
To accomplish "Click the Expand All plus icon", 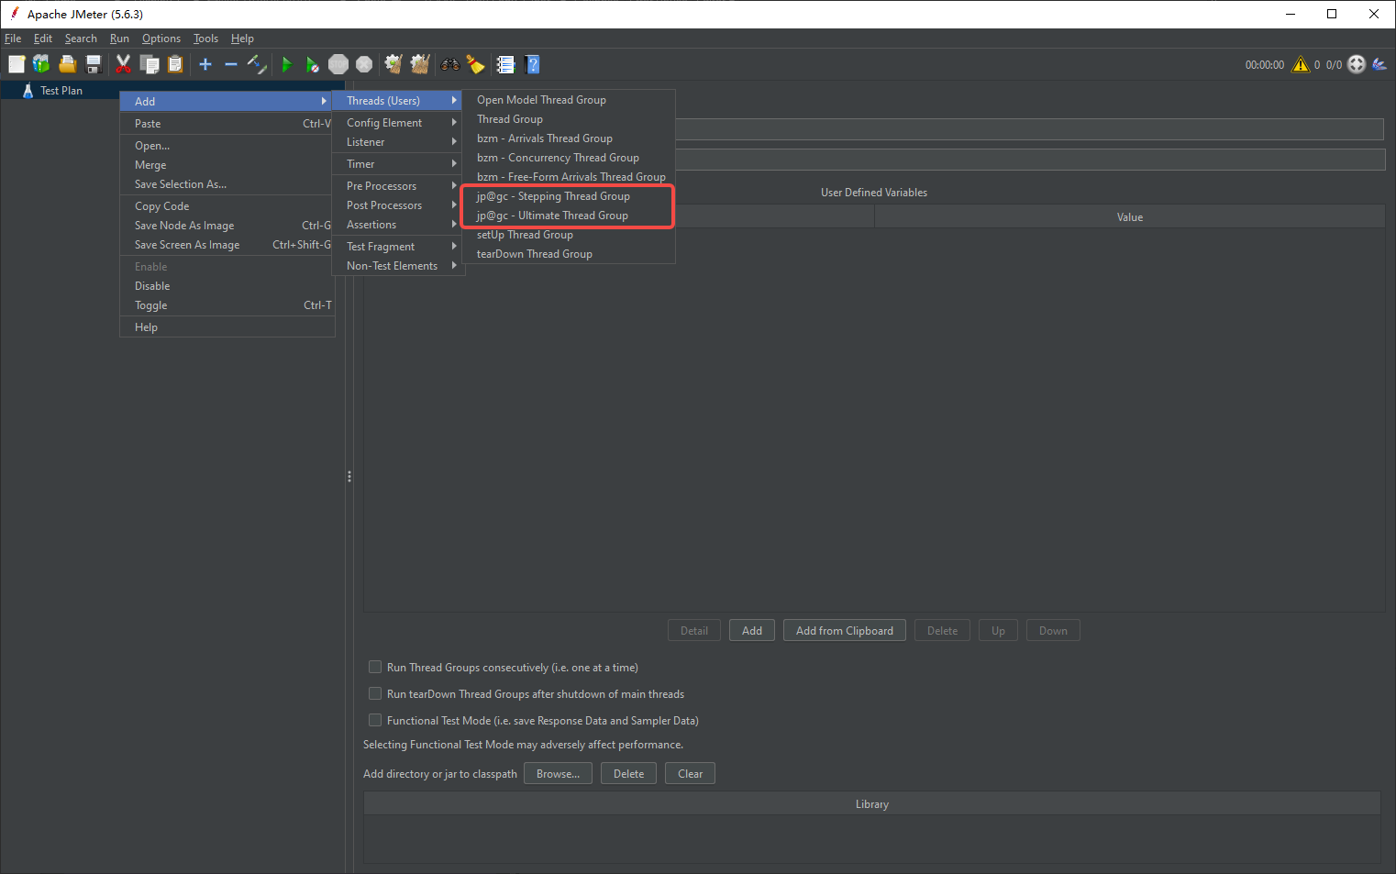I will pos(205,64).
